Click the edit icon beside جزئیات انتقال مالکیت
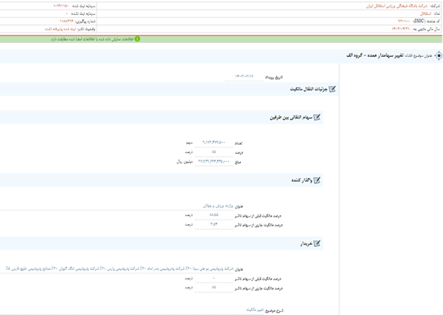This screenshot has height=315, width=443. coord(332,89)
